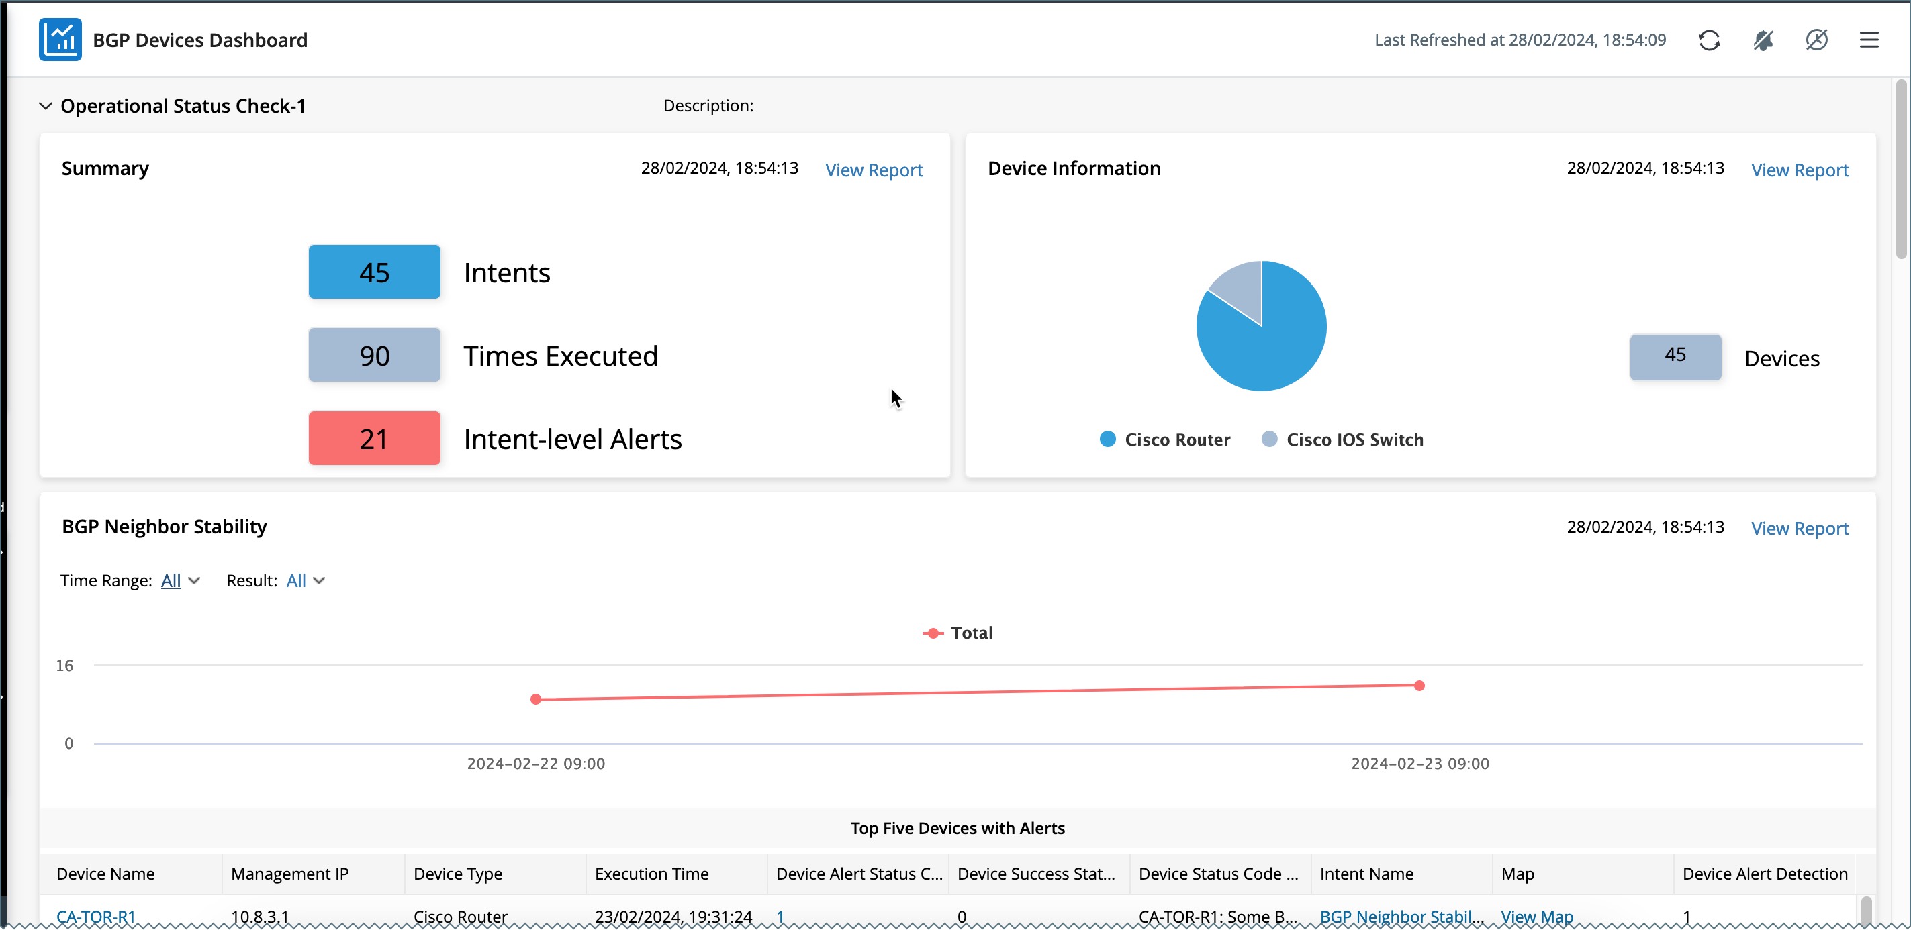1911x930 pixels.
Task: Click the 21 Intent-level Alerts red box
Action: [x=375, y=439]
